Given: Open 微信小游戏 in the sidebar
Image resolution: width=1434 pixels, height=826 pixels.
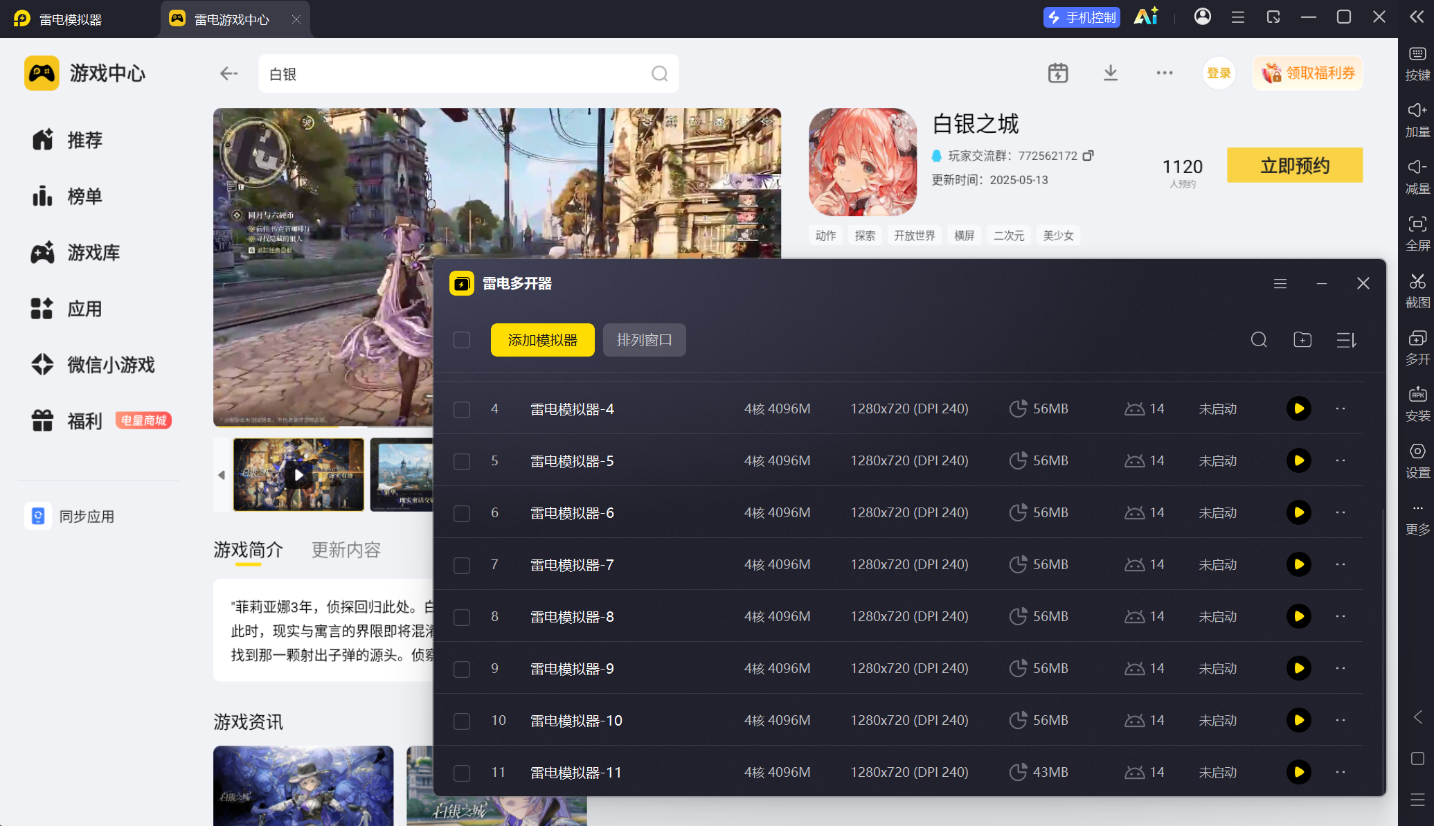Looking at the screenshot, I should coord(93,365).
